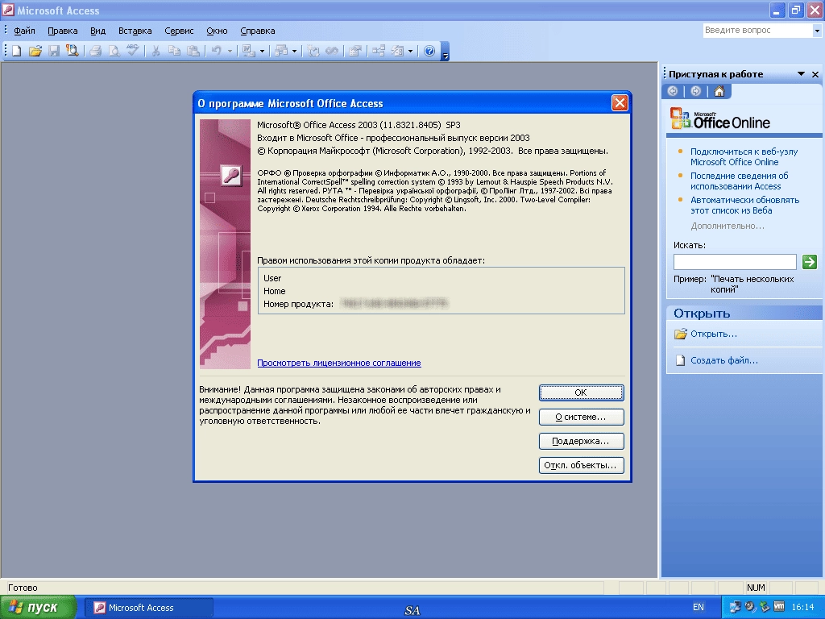Click the Print Preview toolbar icon

(x=114, y=51)
